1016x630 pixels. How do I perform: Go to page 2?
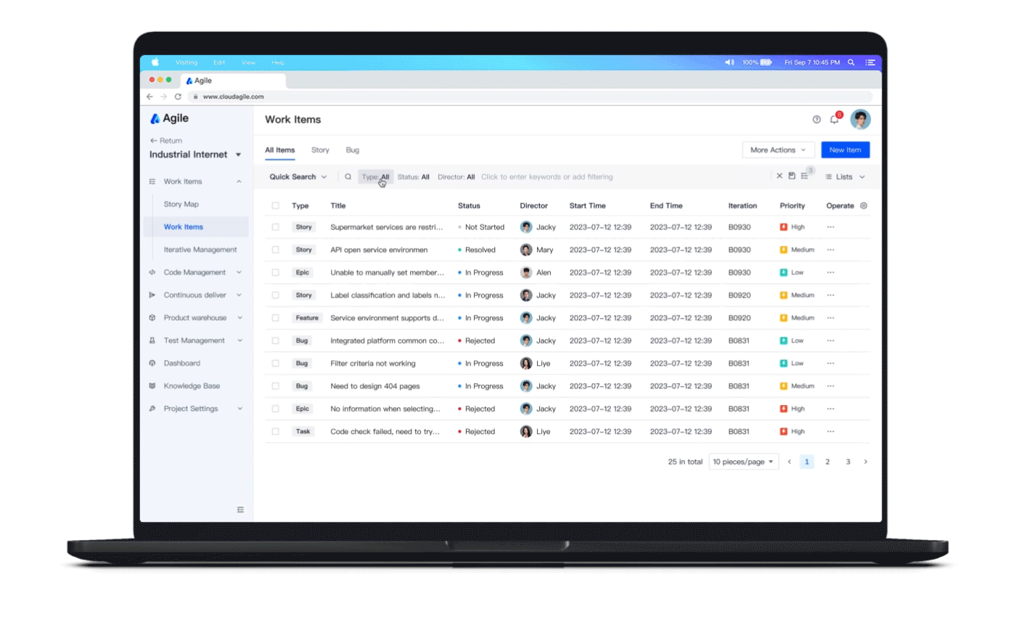827,462
